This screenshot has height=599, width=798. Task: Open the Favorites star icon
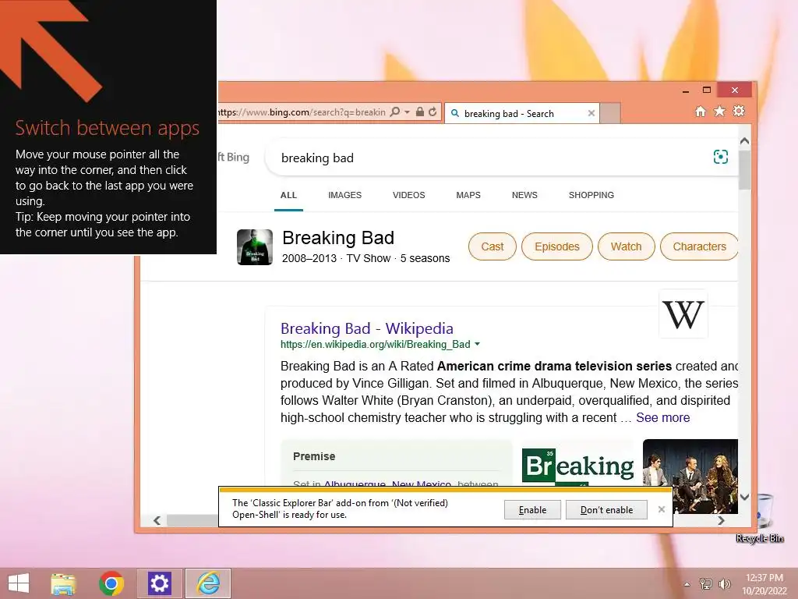(x=719, y=111)
